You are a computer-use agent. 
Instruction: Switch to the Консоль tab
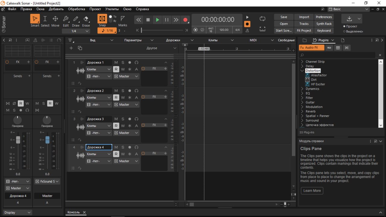[x=74, y=212]
